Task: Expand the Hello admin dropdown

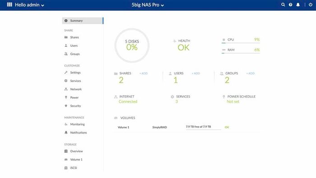Action: coord(29,5)
